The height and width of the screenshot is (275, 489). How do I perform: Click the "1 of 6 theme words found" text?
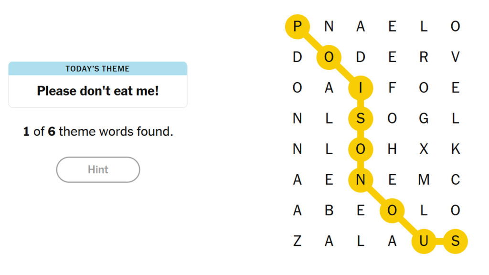98,131
